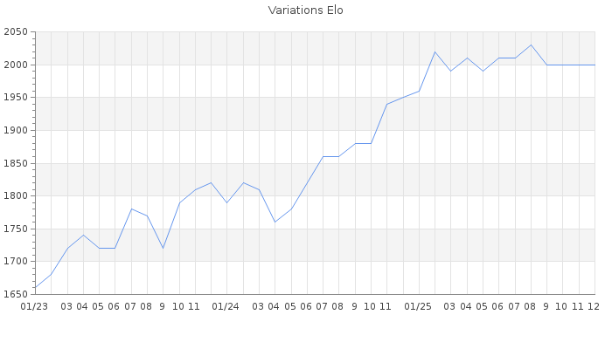The width and height of the screenshot is (612, 349).
Task: Select the 1700 y-axis tick label
Action: coord(16,262)
